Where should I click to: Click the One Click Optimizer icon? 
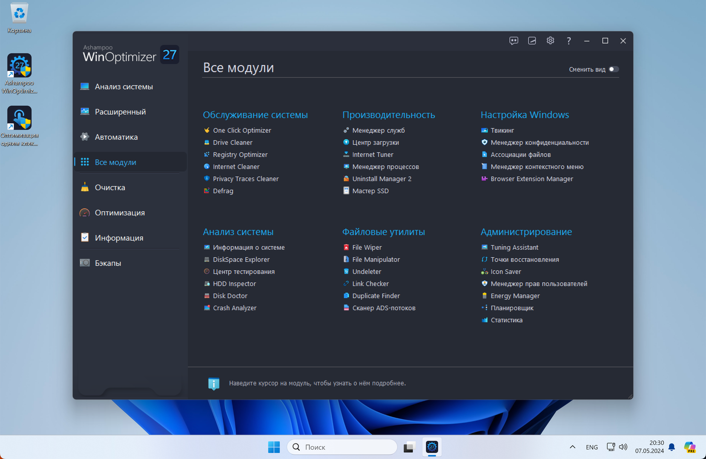207,130
